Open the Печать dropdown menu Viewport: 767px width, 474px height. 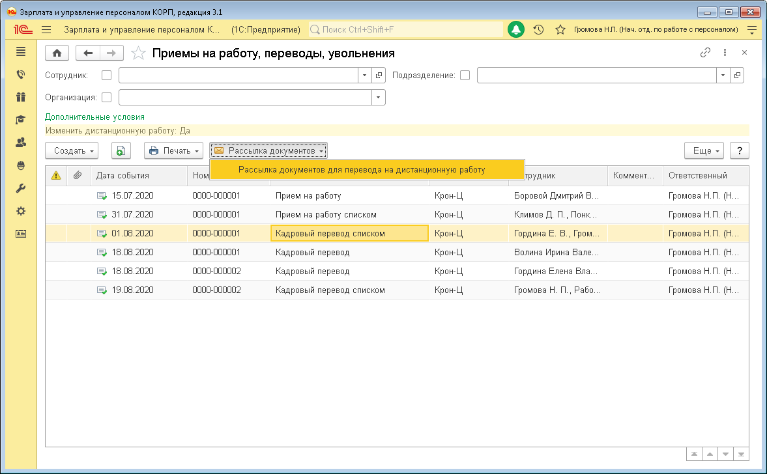pyautogui.click(x=173, y=151)
